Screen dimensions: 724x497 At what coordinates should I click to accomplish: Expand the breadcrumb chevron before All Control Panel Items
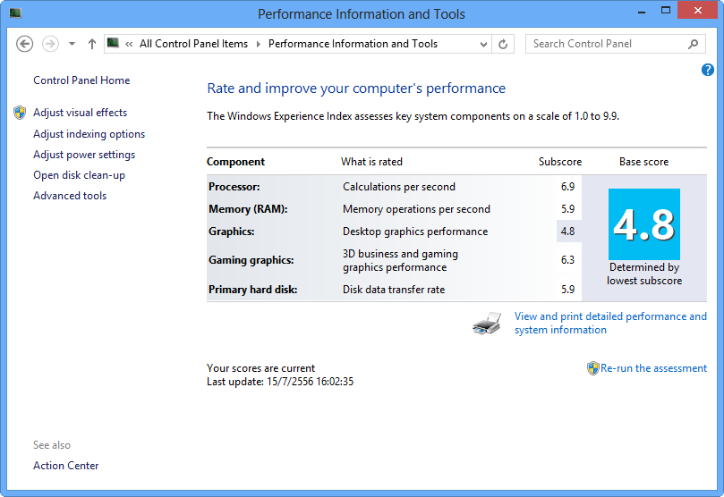(129, 45)
